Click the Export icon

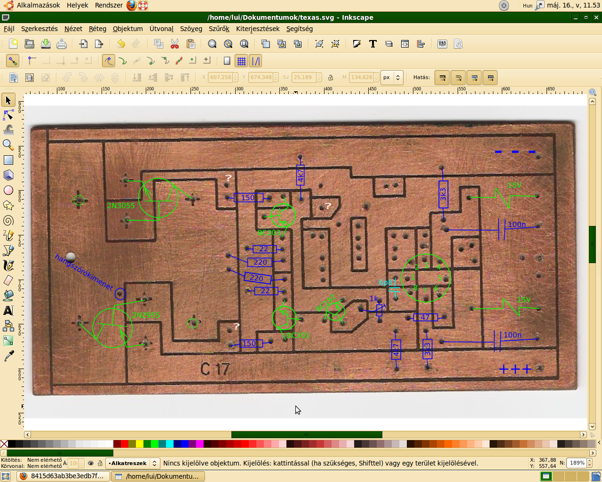(x=99, y=44)
